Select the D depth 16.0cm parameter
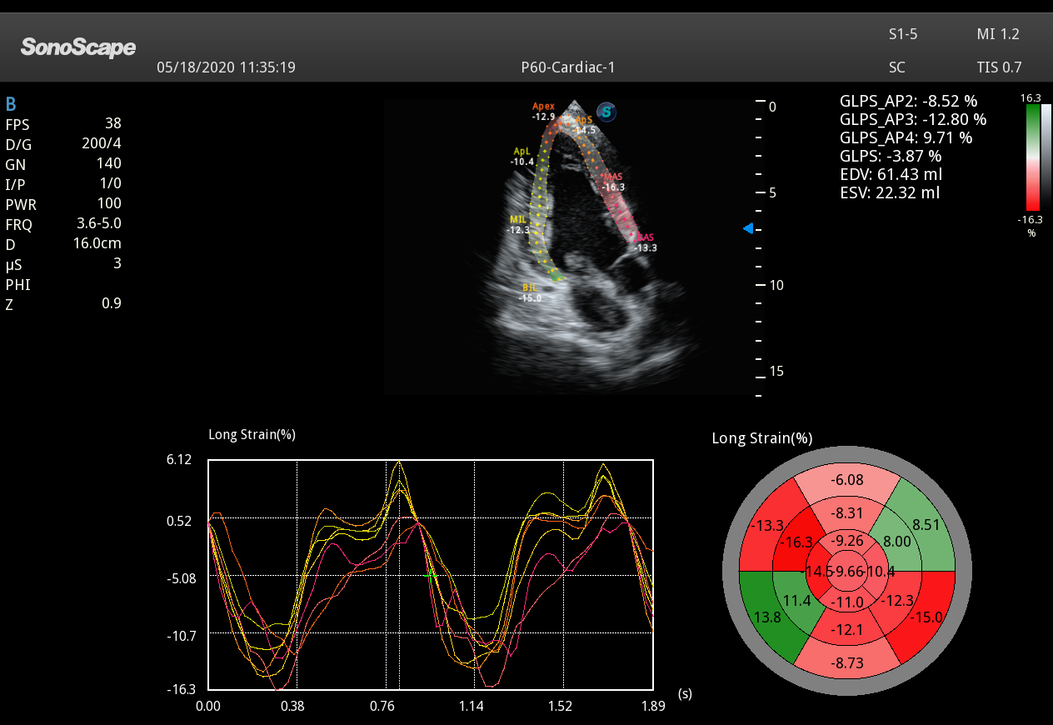Image resolution: width=1053 pixels, height=725 pixels. 63,243
